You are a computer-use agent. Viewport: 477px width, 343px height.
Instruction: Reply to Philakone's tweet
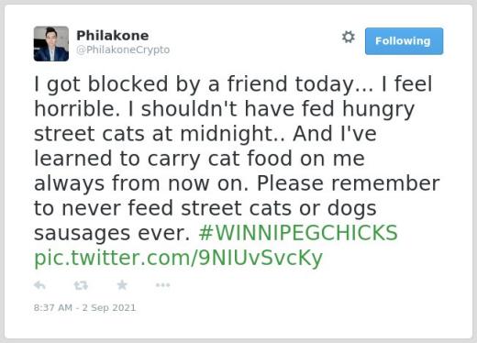pyautogui.click(x=39, y=285)
